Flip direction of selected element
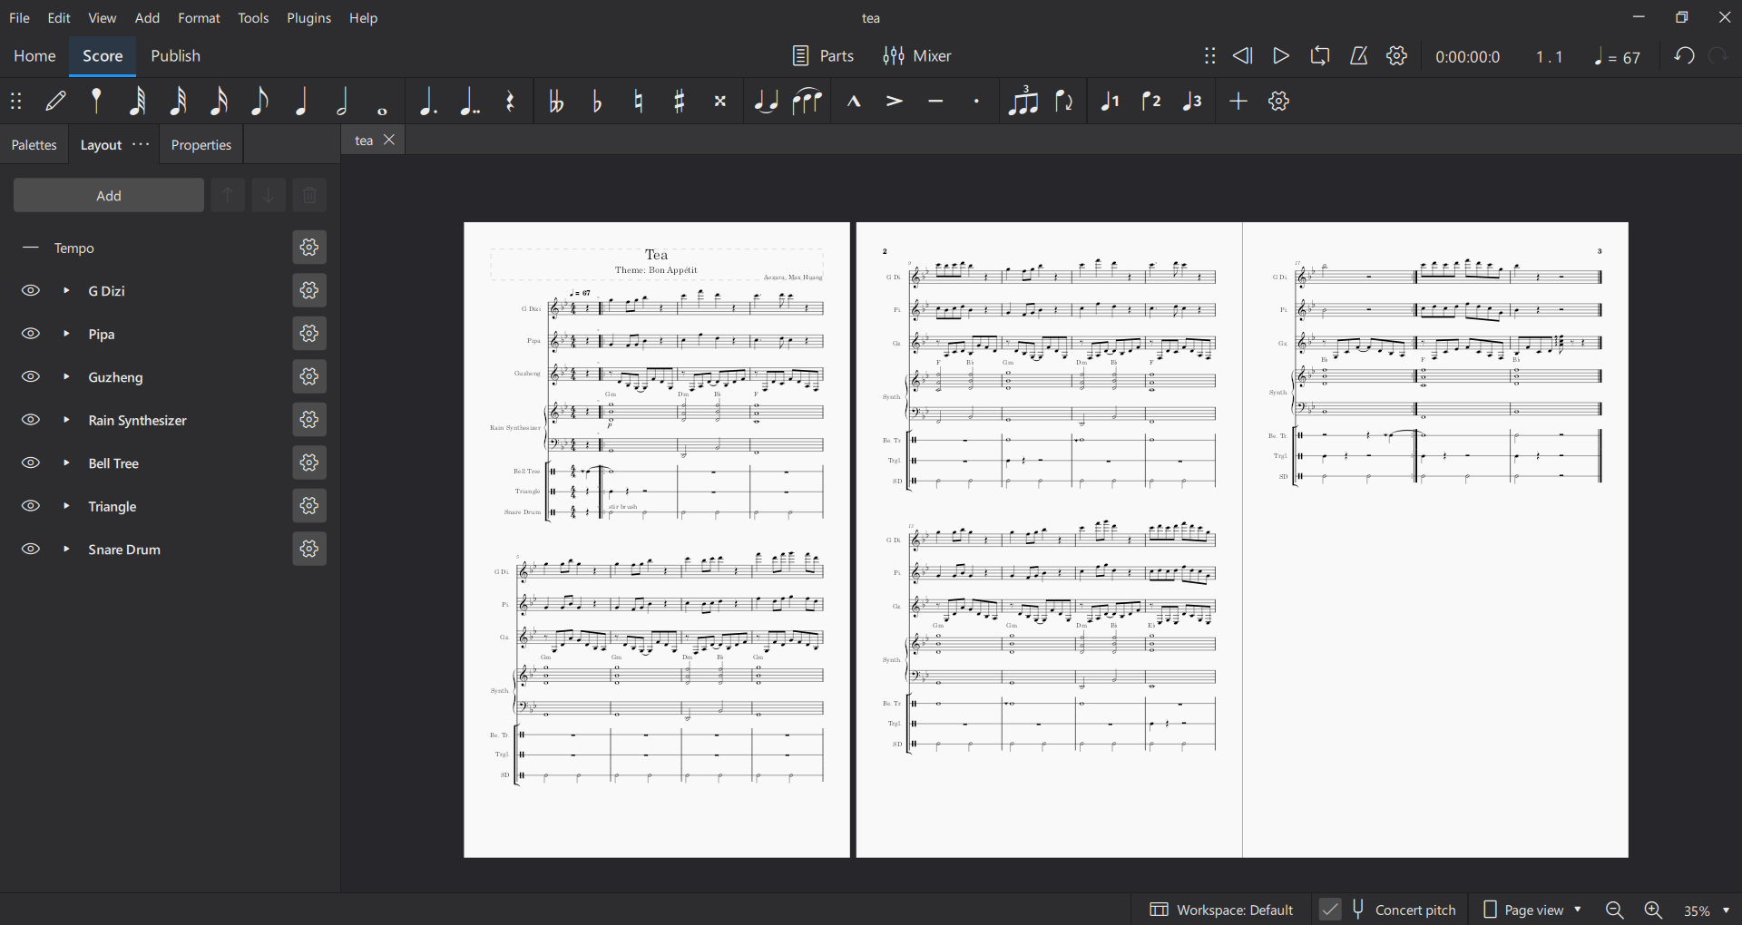1742x925 pixels. pyautogui.click(x=1065, y=102)
